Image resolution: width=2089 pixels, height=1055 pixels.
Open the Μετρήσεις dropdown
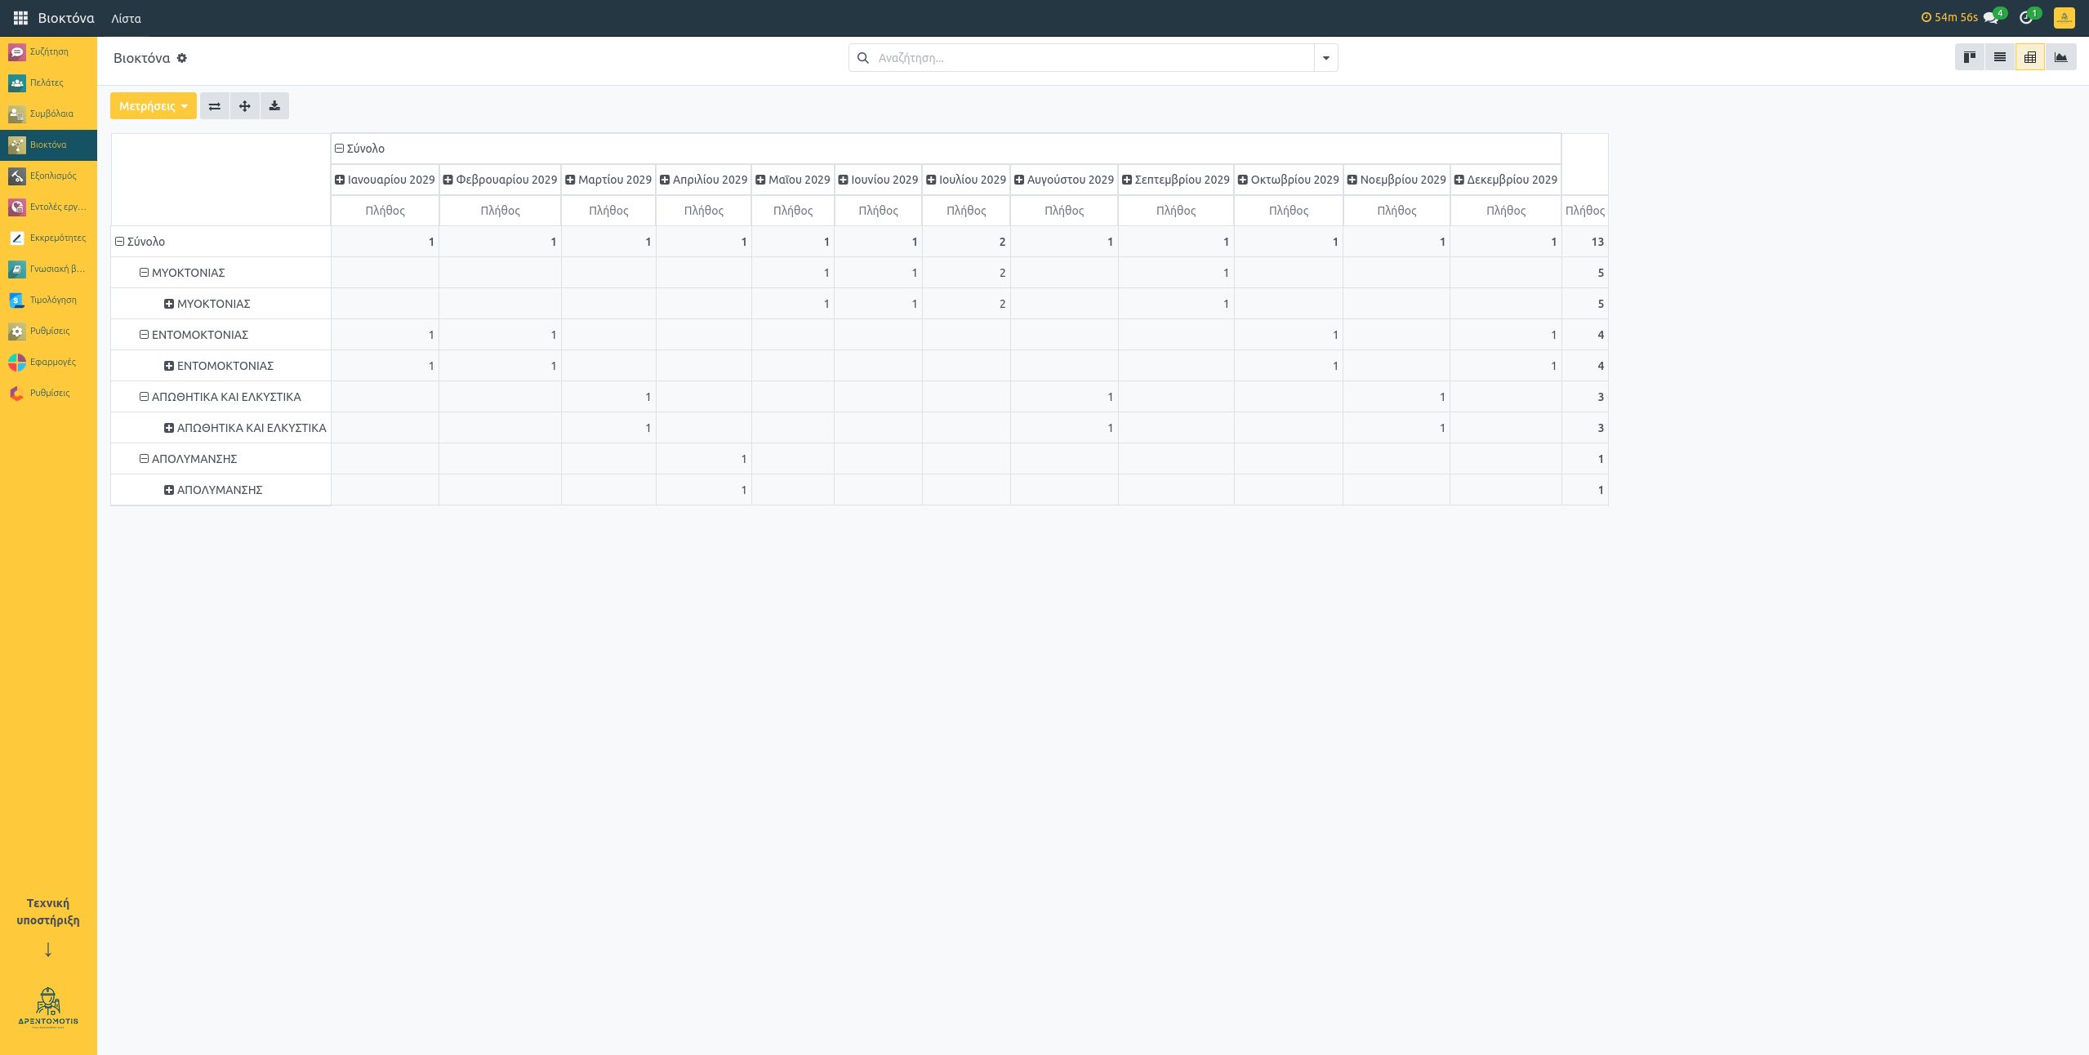(153, 106)
